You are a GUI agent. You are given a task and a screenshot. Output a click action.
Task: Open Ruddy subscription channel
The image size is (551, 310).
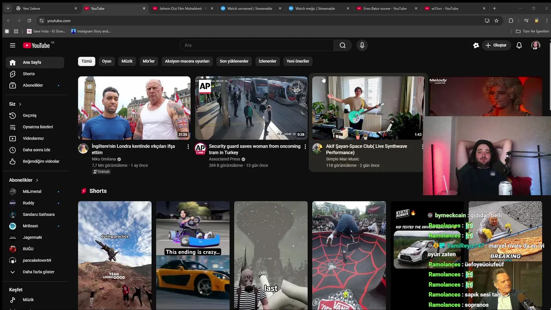(x=35, y=203)
